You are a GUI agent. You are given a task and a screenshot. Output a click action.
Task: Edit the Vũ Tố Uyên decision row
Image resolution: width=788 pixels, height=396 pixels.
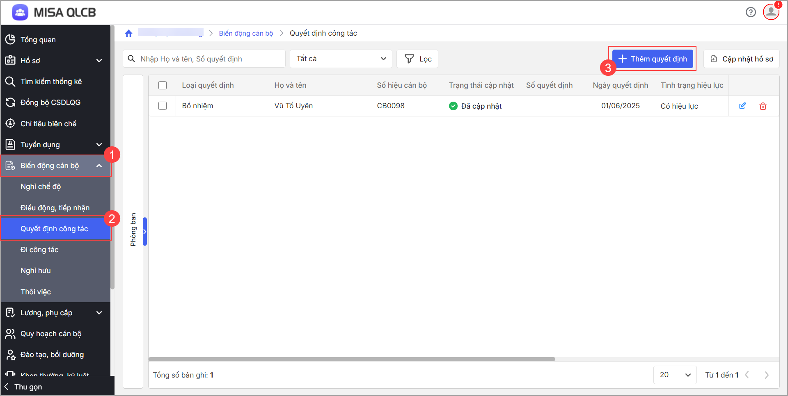click(x=742, y=106)
